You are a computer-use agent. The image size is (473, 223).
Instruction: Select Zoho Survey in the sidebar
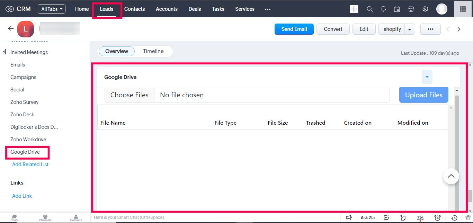25,102
